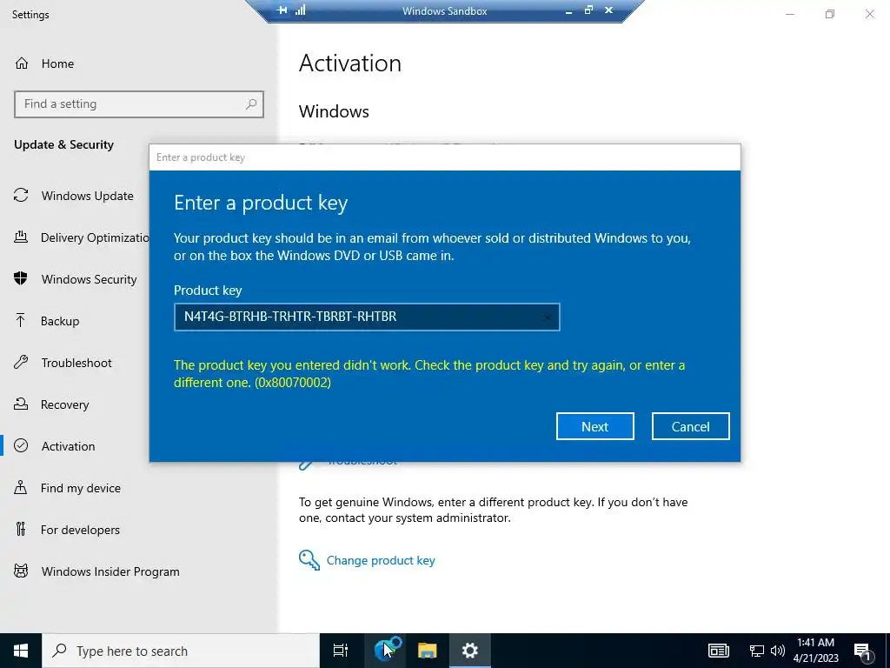This screenshot has width=890, height=668.
Task: Click the For developers tools icon
Action: pyautogui.click(x=21, y=529)
